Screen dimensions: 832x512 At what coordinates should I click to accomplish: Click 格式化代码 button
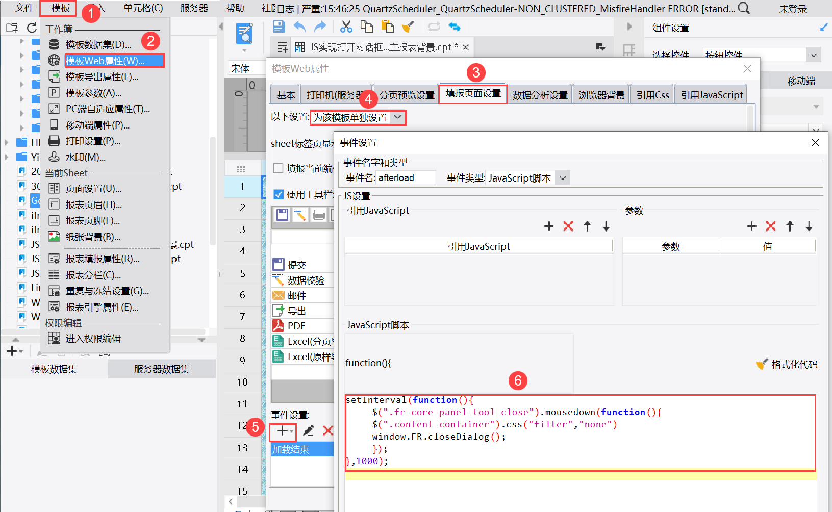click(x=787, y=364)
